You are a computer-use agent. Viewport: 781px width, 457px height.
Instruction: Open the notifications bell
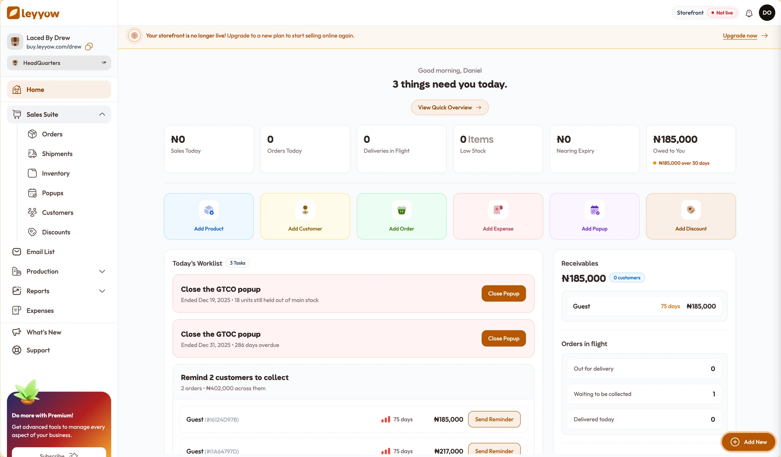749,13
